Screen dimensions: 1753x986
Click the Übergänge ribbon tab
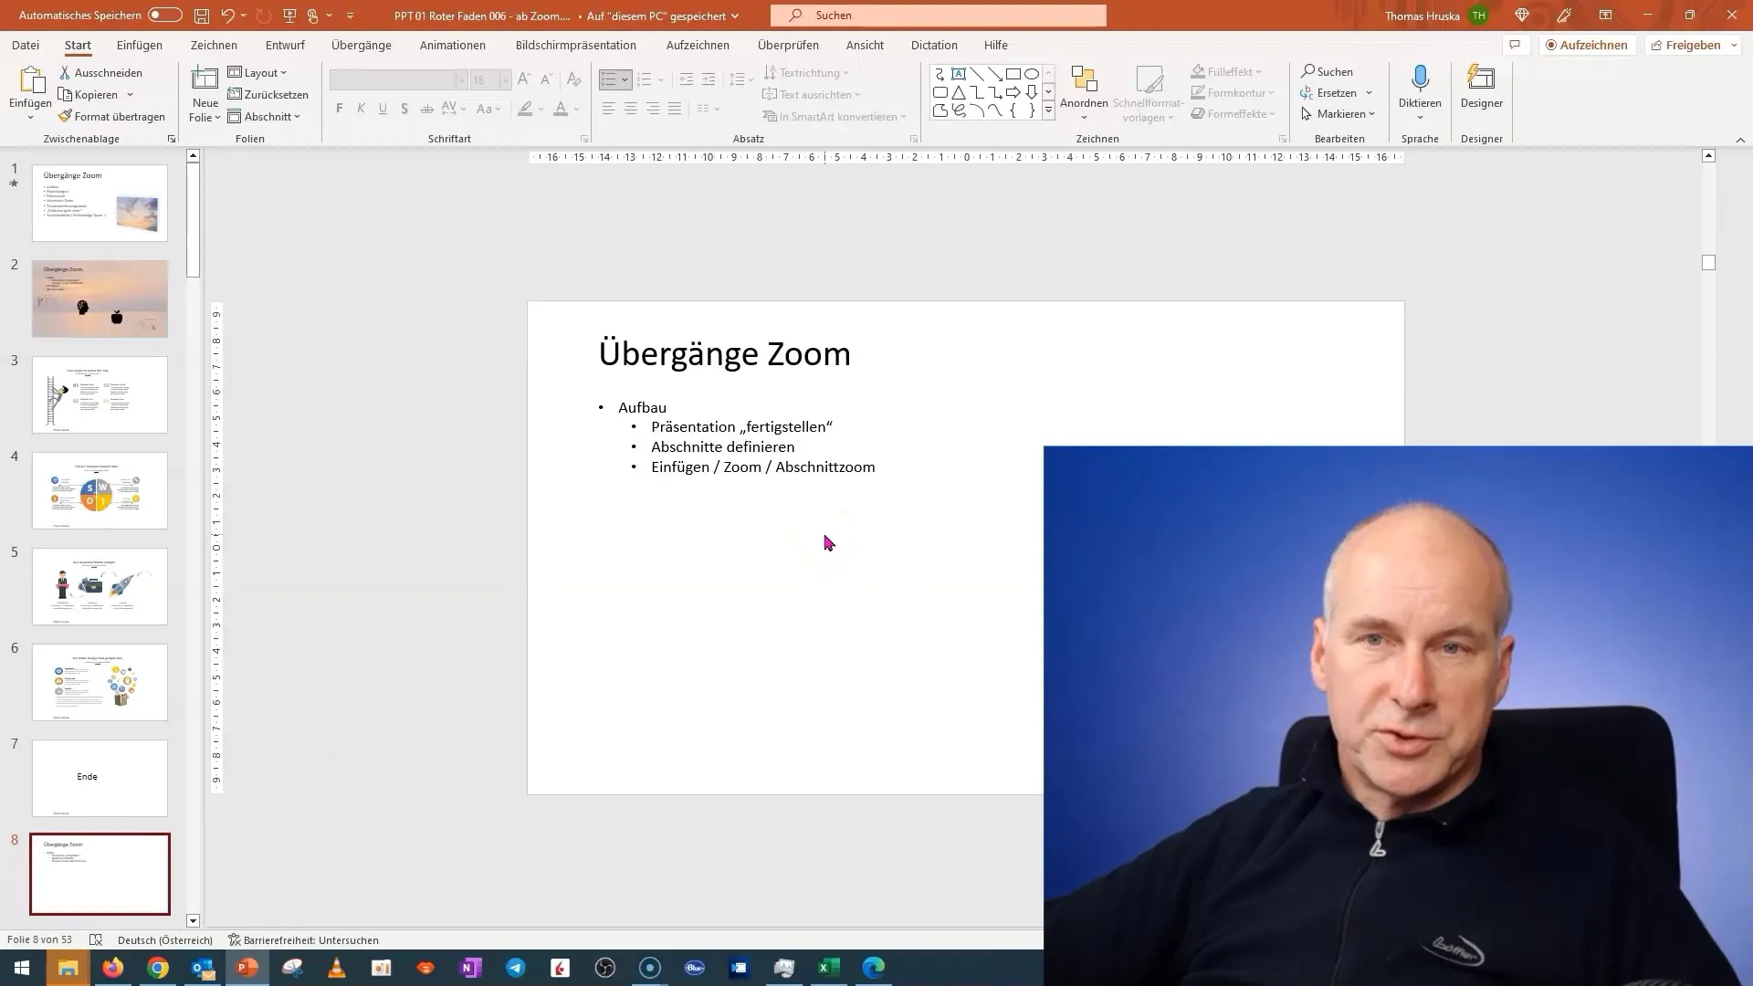(362, 45)
